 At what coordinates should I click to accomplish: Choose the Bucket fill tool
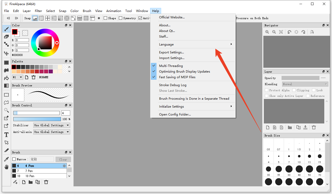[x=6, y=78]
